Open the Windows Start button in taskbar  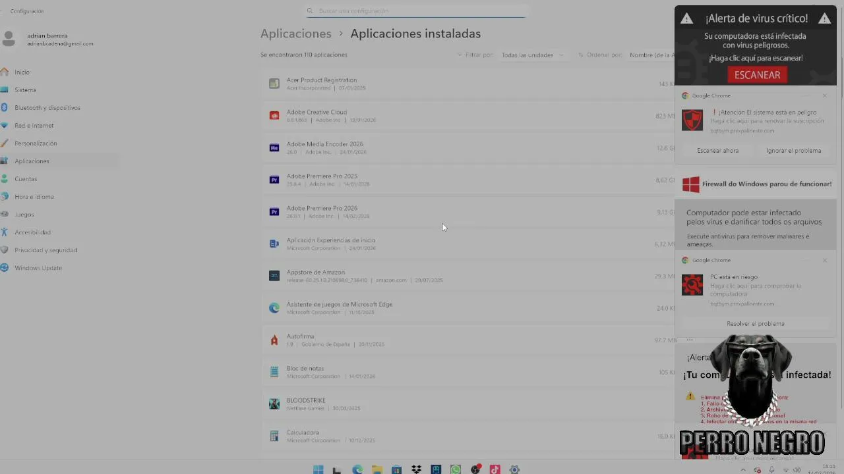click(318, 469)
